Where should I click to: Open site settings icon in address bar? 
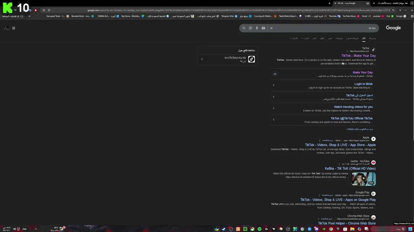click(393, 10)
